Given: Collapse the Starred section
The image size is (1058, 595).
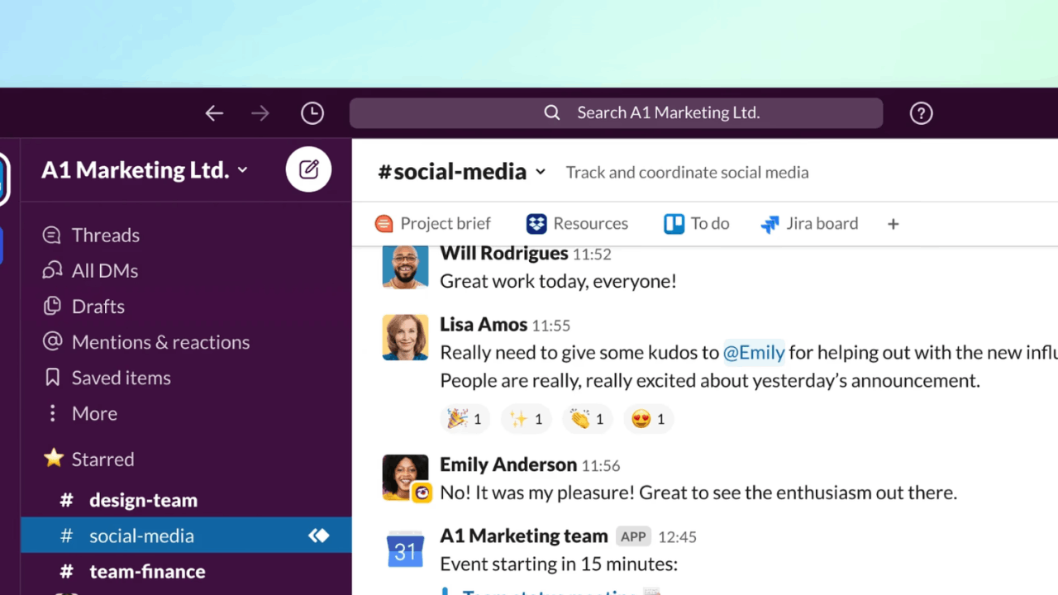Looking at the screenshot, I should coord(102,459).
